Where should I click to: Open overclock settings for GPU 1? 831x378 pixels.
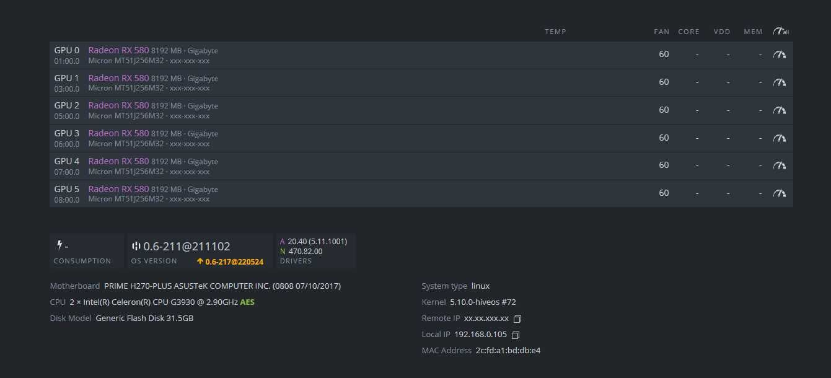tap(779, 82)
